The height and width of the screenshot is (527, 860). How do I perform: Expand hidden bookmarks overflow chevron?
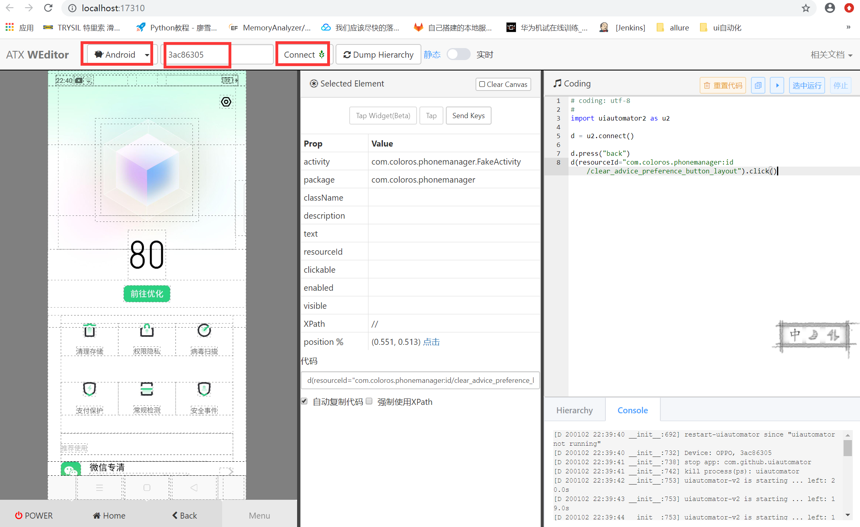click(x=848, y=27)
